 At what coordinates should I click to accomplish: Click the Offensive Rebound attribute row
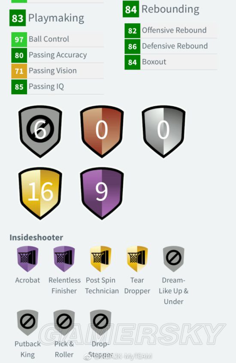171,31
